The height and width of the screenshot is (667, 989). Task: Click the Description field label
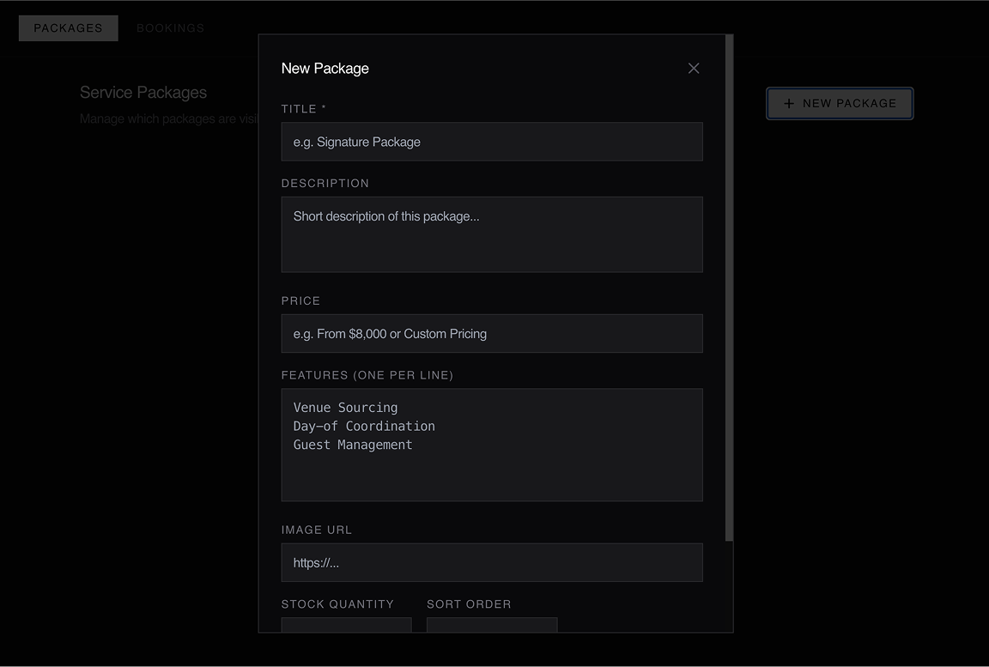(325, 184)
